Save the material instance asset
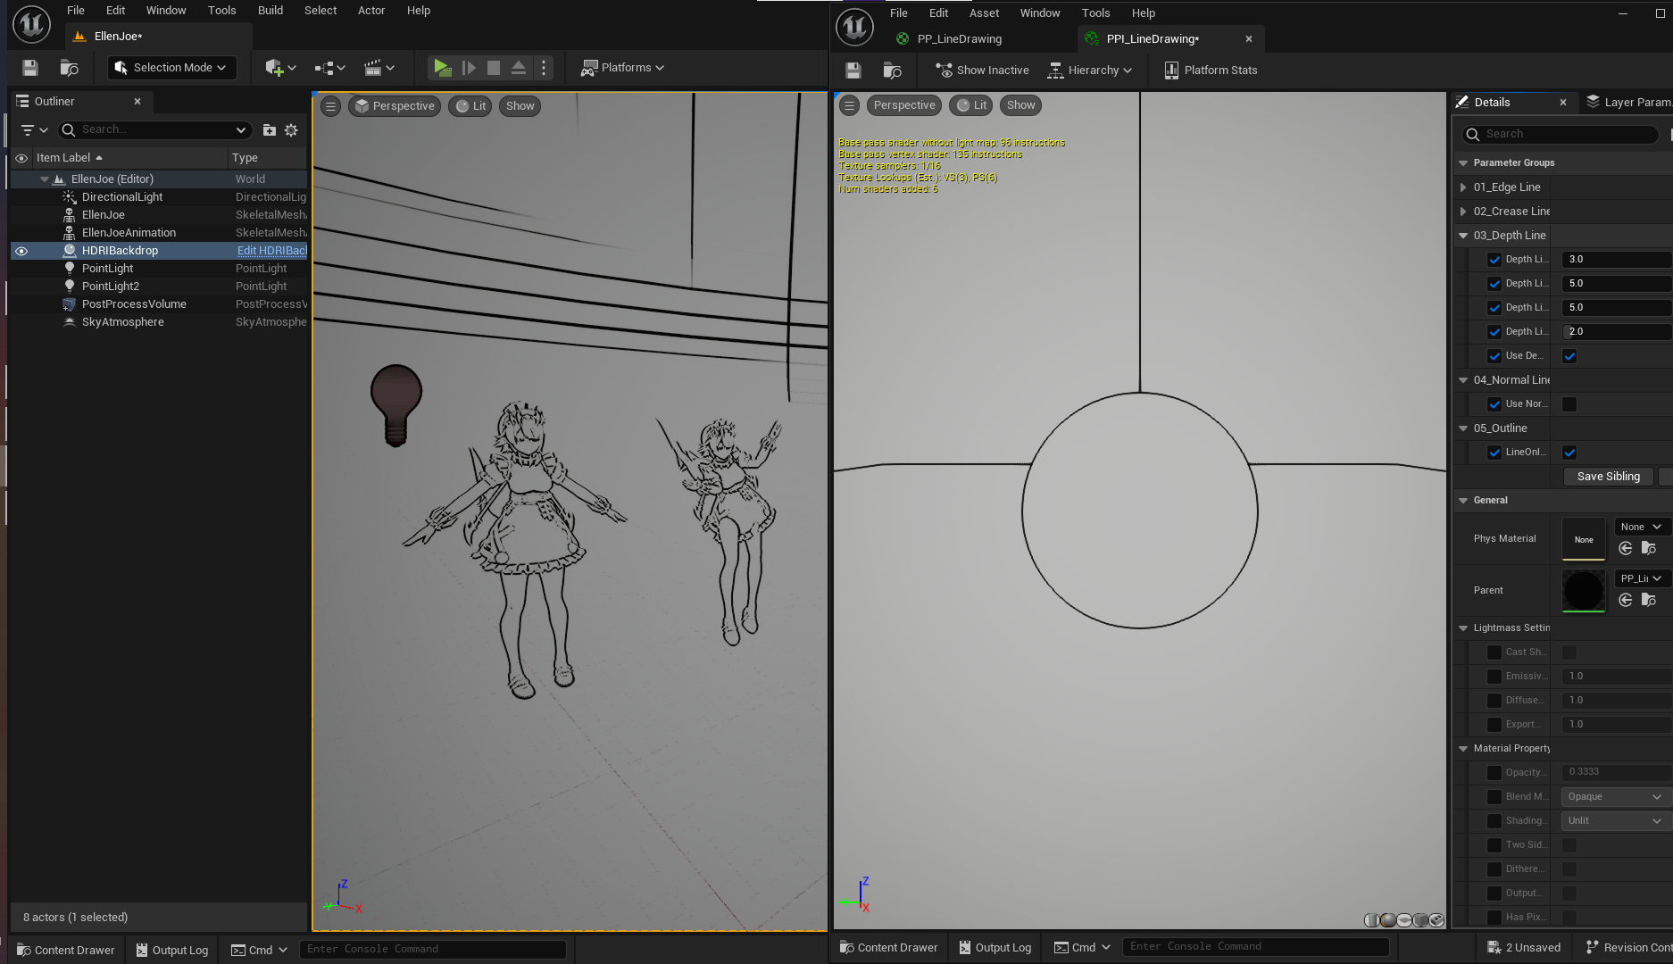The height and width of the screenshot is (964, 1673). 853,71
